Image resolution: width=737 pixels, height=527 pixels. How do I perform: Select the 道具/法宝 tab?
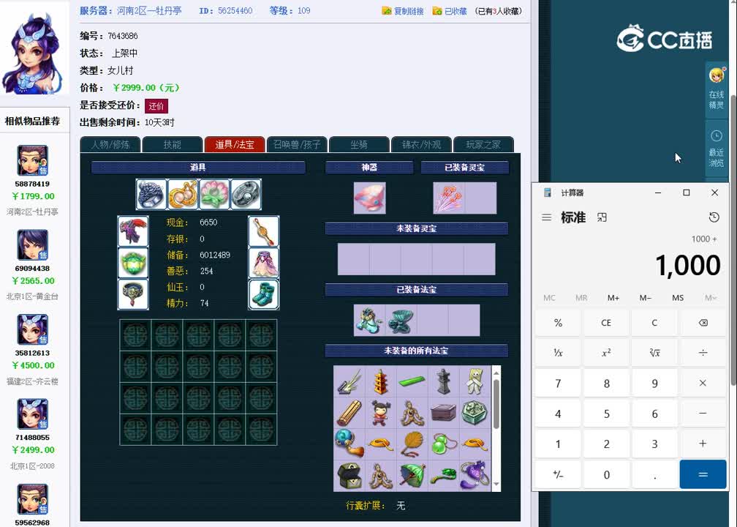click(235, 144)
